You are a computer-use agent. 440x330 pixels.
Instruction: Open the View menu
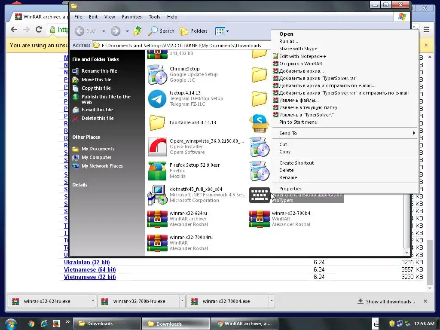(110, 17)
